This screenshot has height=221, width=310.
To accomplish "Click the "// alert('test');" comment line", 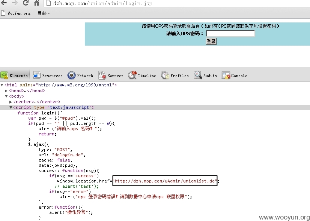I will (x=76, y=186).
